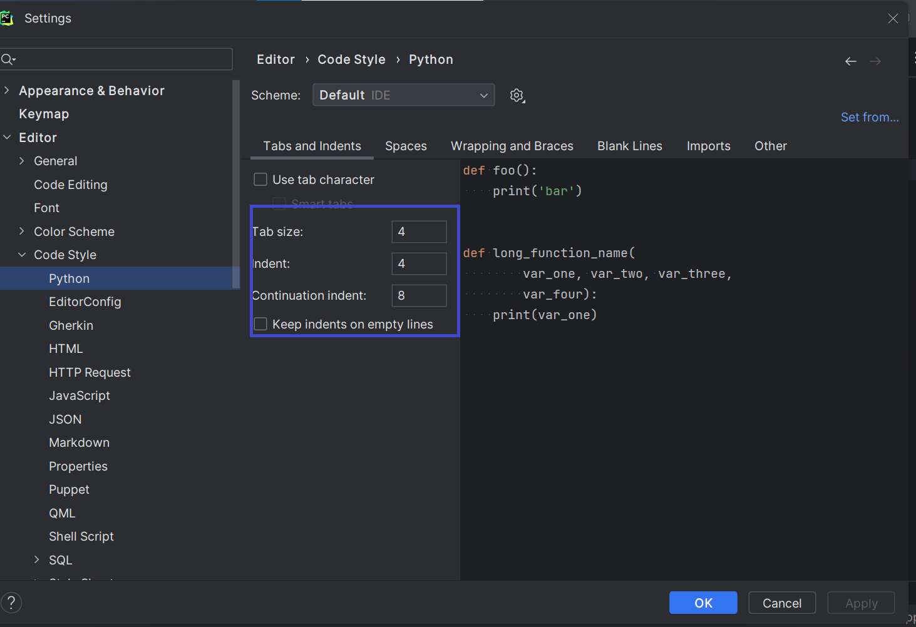Open help with the question mark icon
This screenshot has height=627, width=916.
[11, 603]
